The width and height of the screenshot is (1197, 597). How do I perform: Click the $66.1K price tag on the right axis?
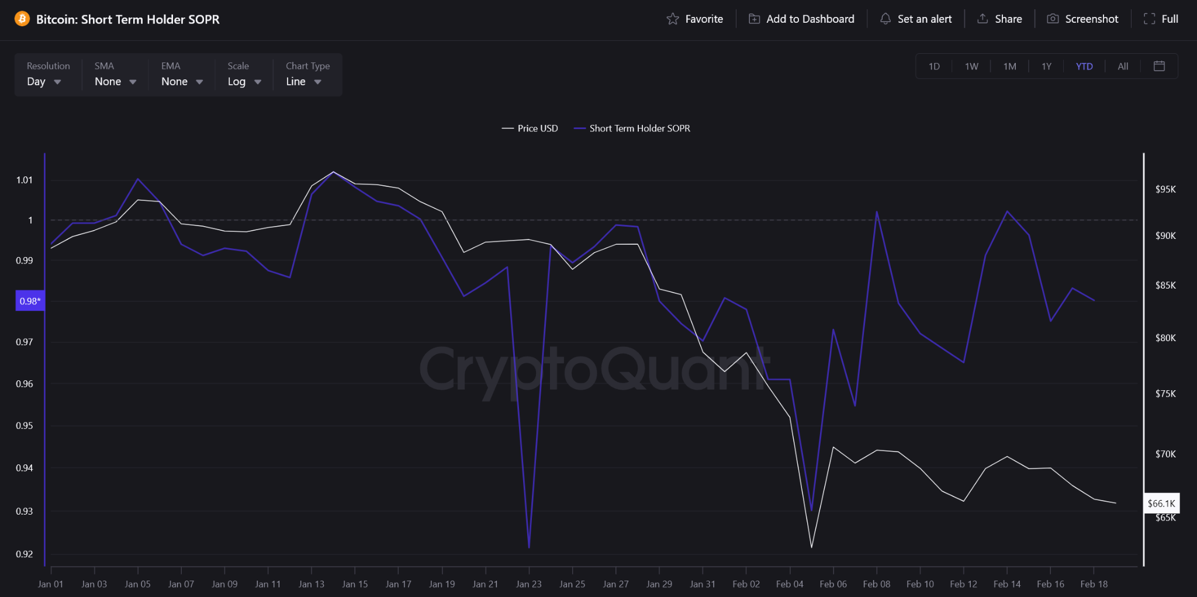(x=1162, y=503)
